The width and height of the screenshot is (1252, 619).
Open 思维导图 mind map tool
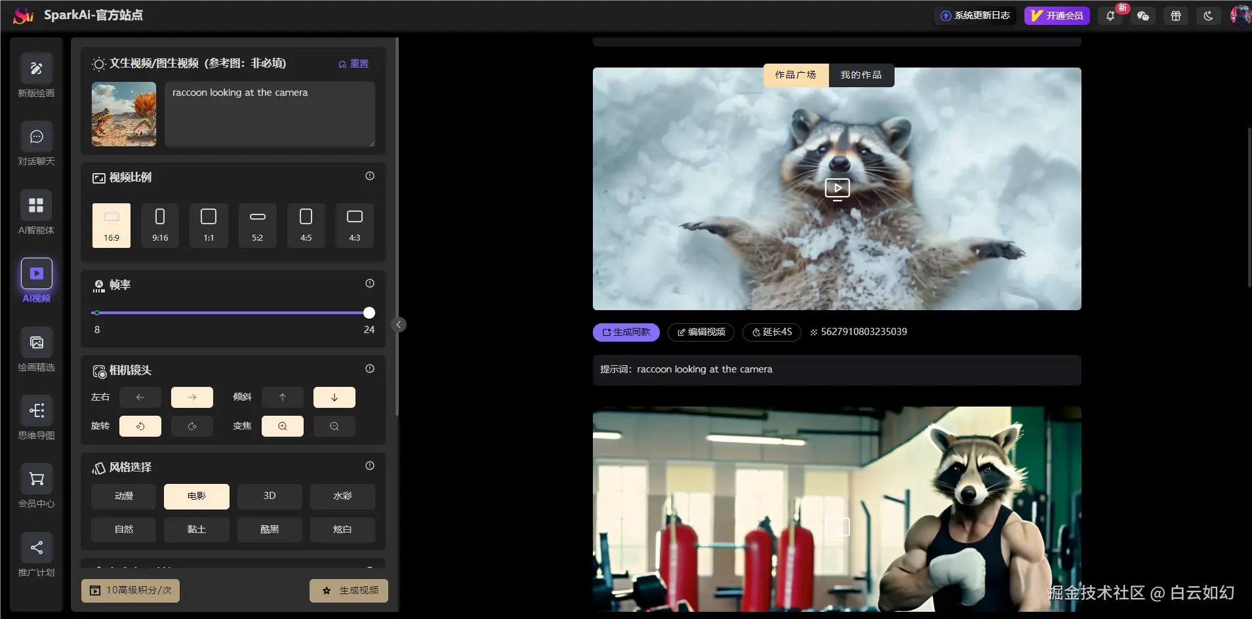click(36, 418)
